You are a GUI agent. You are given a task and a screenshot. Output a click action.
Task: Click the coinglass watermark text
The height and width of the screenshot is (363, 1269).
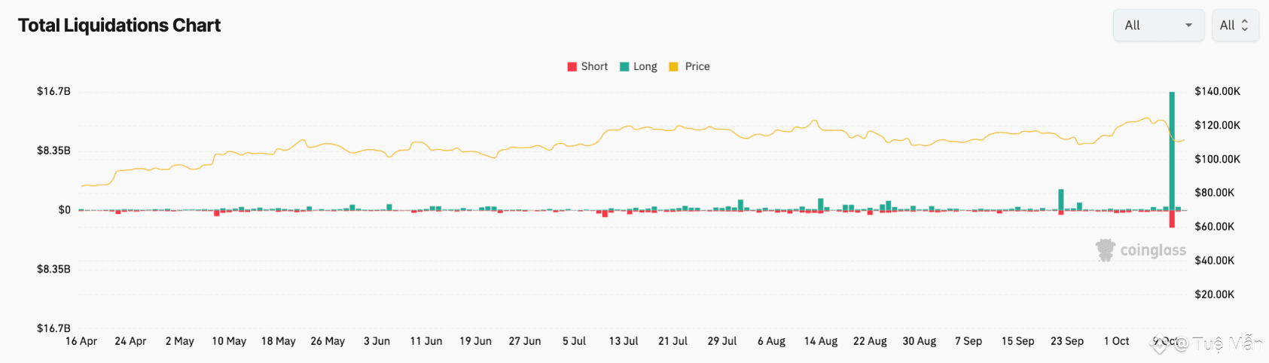1152,250
